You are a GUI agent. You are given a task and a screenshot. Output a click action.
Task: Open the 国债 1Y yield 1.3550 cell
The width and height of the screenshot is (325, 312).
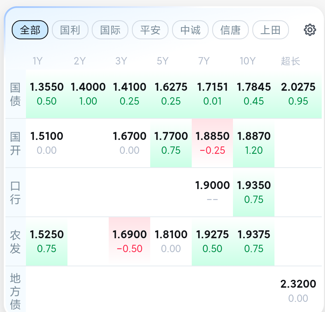pyautogui.click(x=47, y=94)
